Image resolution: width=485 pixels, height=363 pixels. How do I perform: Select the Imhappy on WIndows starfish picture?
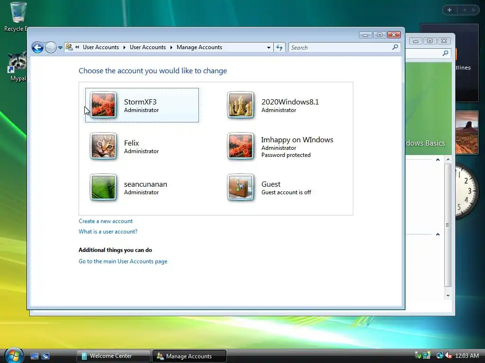click(240, 146)
